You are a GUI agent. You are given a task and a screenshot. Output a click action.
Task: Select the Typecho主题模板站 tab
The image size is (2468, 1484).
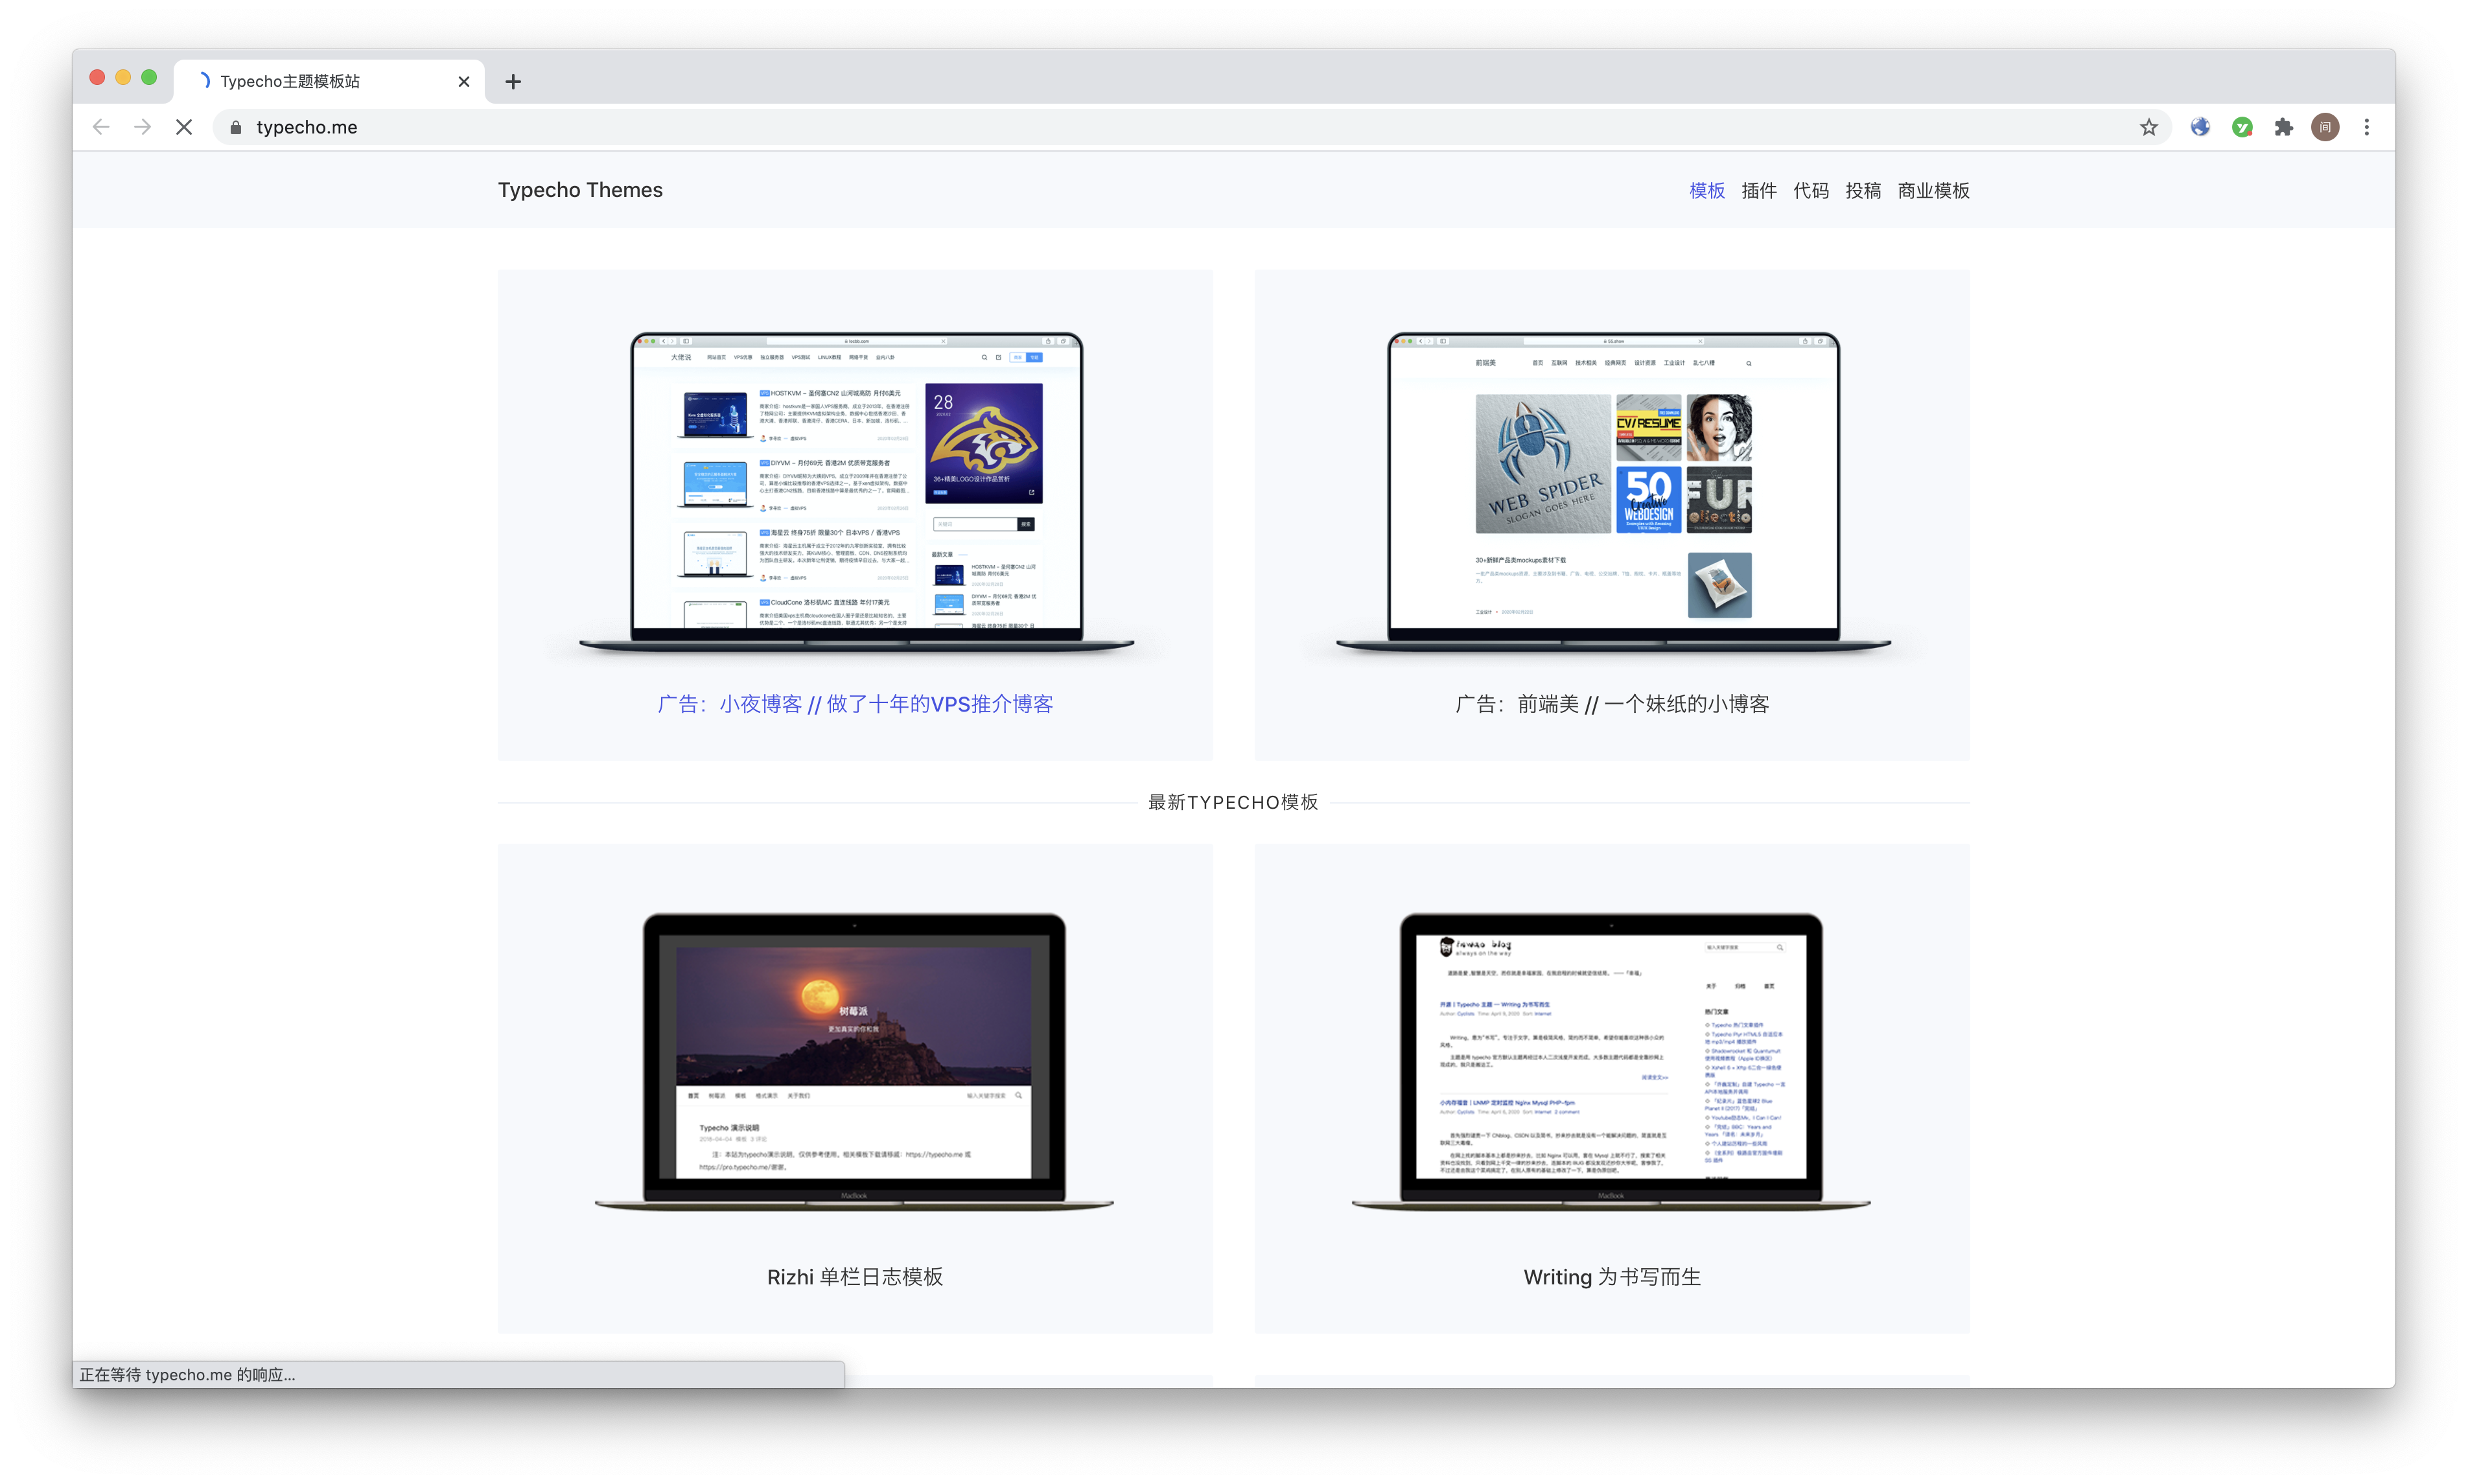(330, 81)
